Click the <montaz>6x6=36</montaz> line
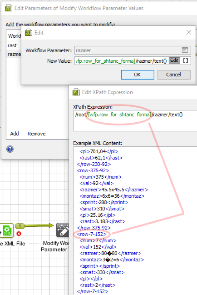197x295 pixels. (x=112, y=196)
